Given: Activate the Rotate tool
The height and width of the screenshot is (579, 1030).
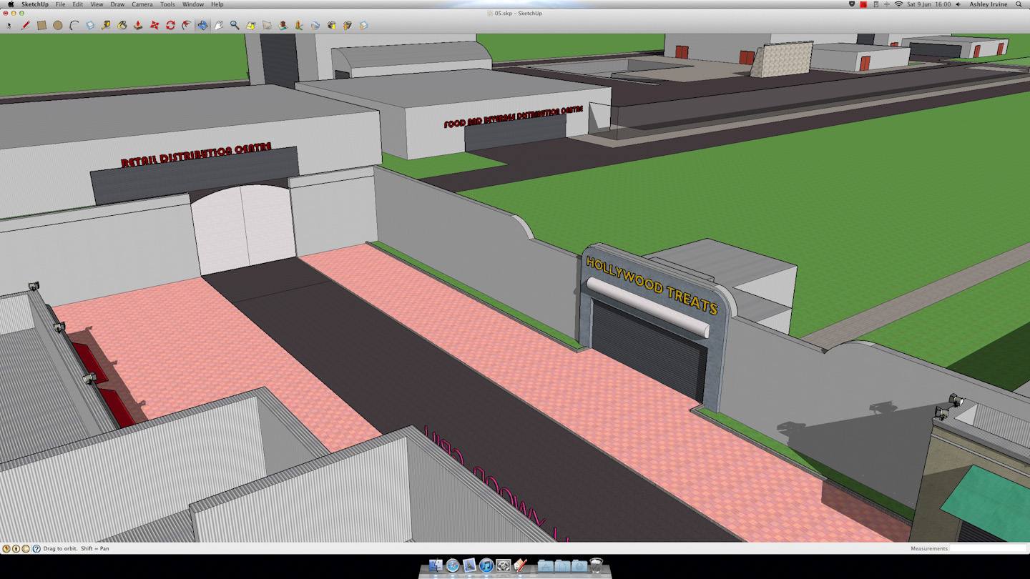Looking at the screenshot, I should tap(170, 26).
